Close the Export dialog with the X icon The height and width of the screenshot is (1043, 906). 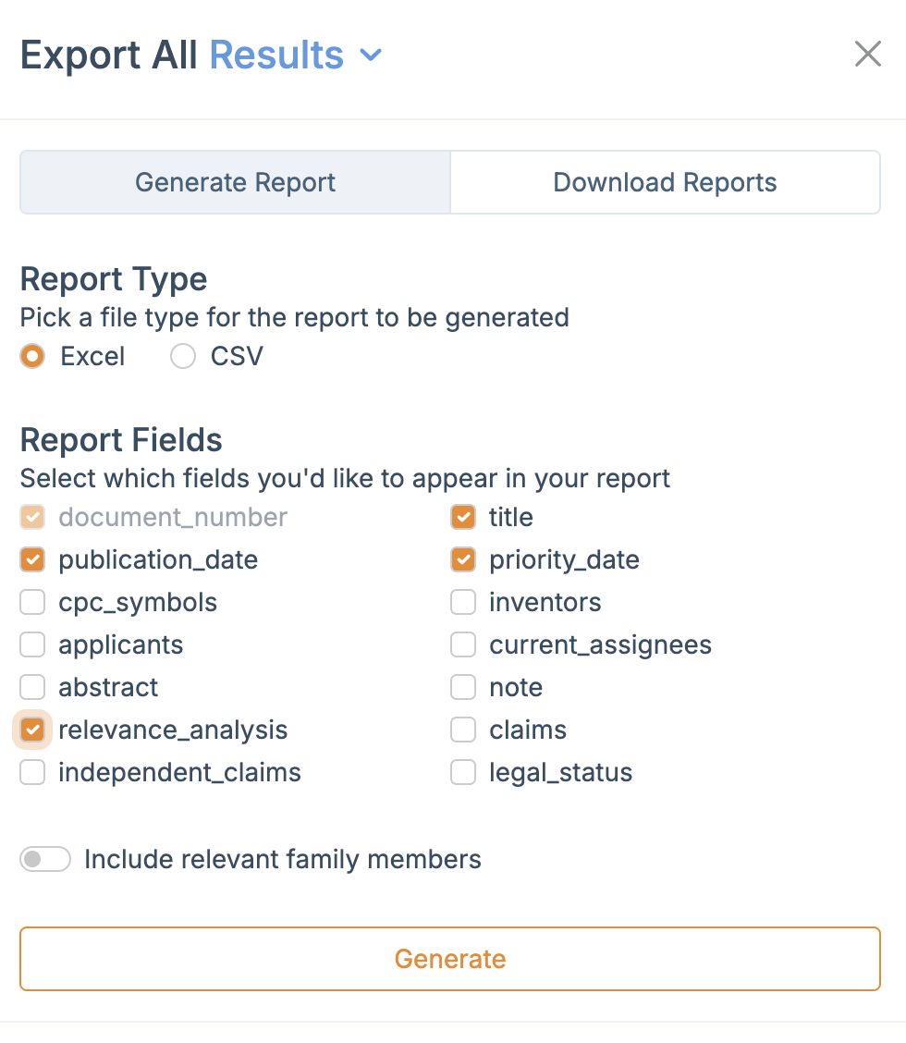[x=867, y=55]
